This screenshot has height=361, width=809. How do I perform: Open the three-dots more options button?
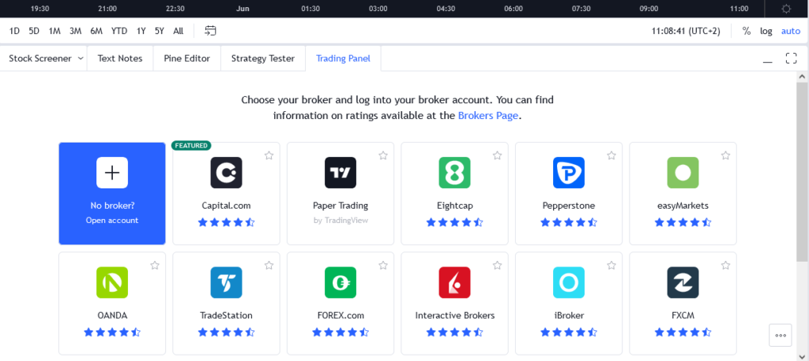[x=781, y=335]
